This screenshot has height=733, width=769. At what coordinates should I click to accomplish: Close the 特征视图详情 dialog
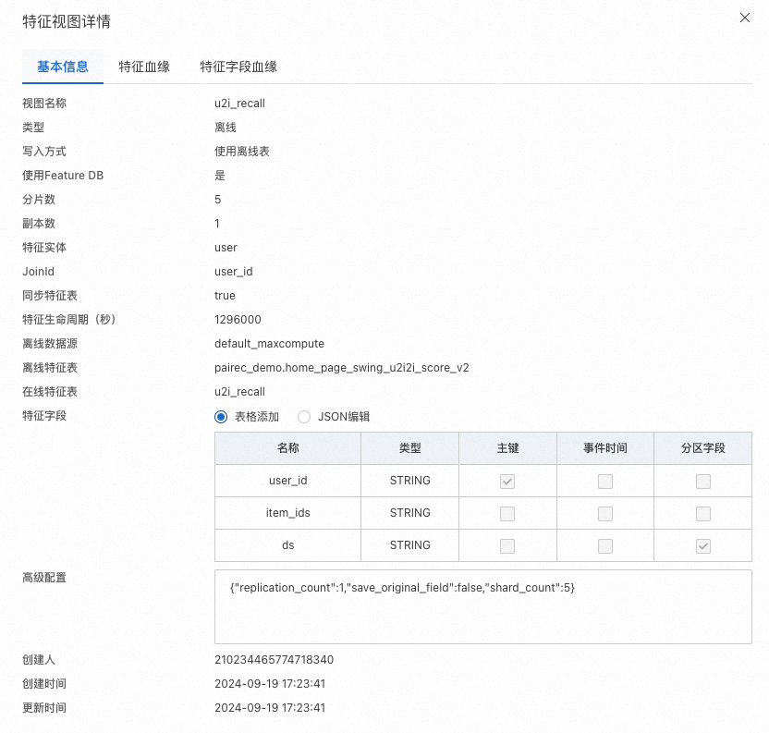click(745, 18)
